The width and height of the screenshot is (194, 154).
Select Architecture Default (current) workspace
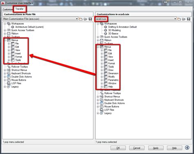click(x=29, y=27)
